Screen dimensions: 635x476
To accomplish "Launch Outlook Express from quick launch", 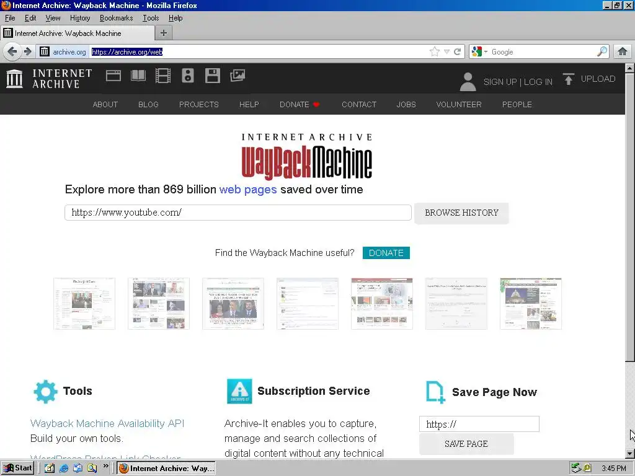I will coord(78,469).
